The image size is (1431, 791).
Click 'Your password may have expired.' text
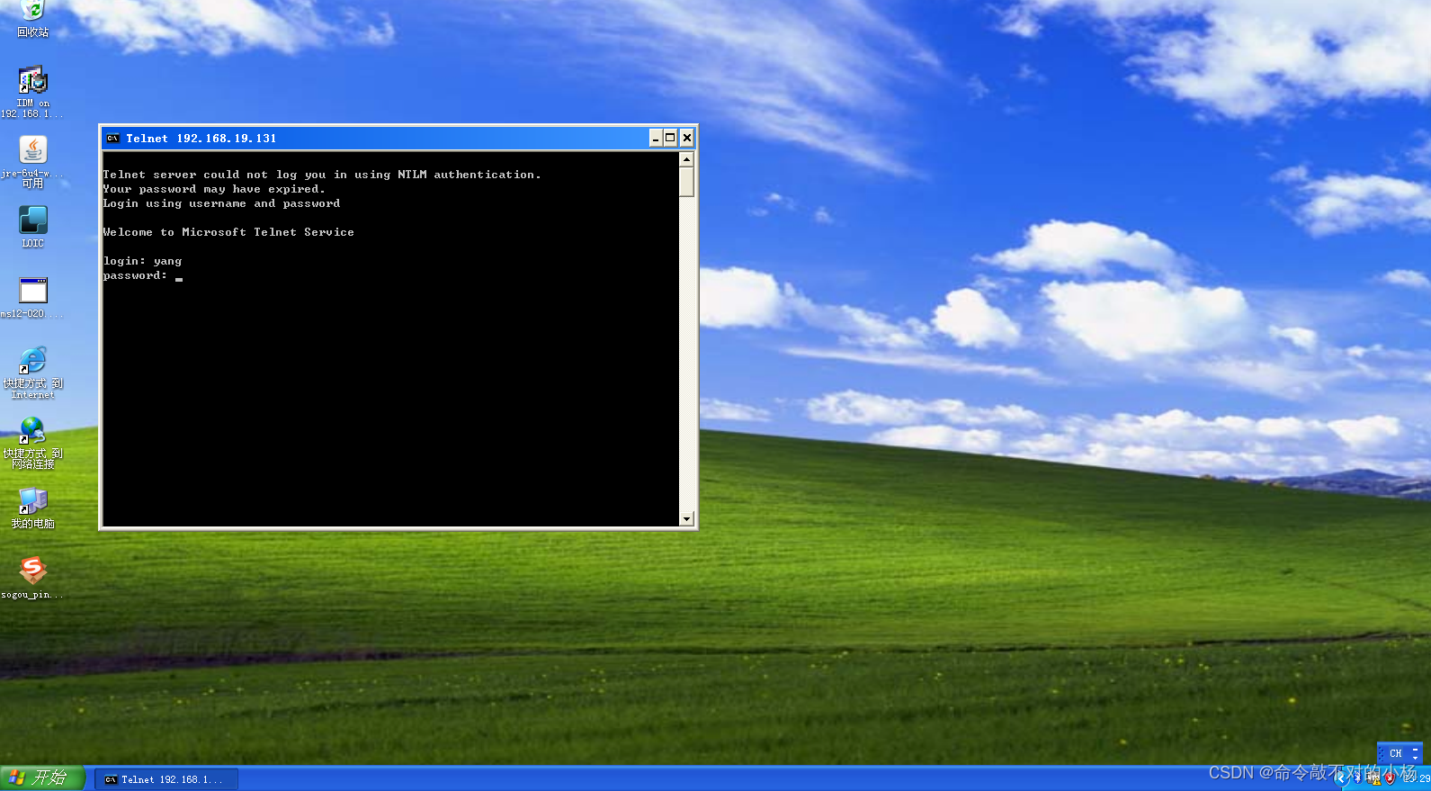[214, 189]
